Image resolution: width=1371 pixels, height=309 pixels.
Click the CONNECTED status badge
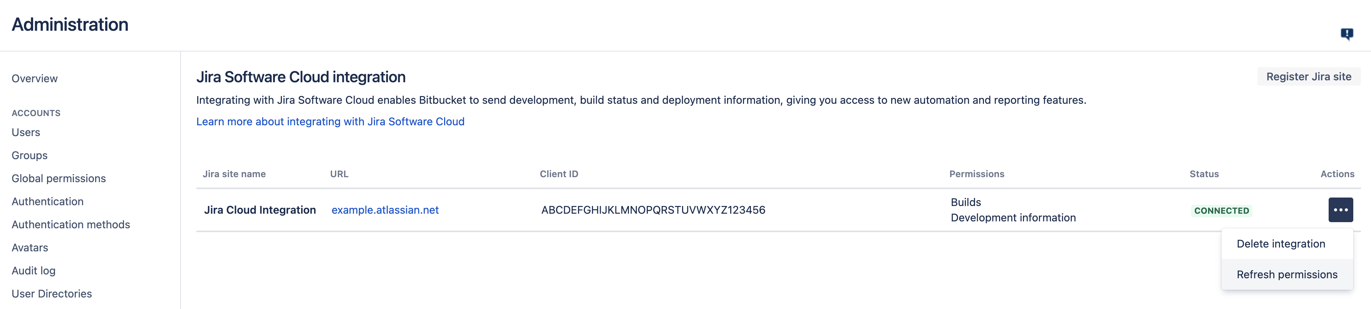(1221, 211)
